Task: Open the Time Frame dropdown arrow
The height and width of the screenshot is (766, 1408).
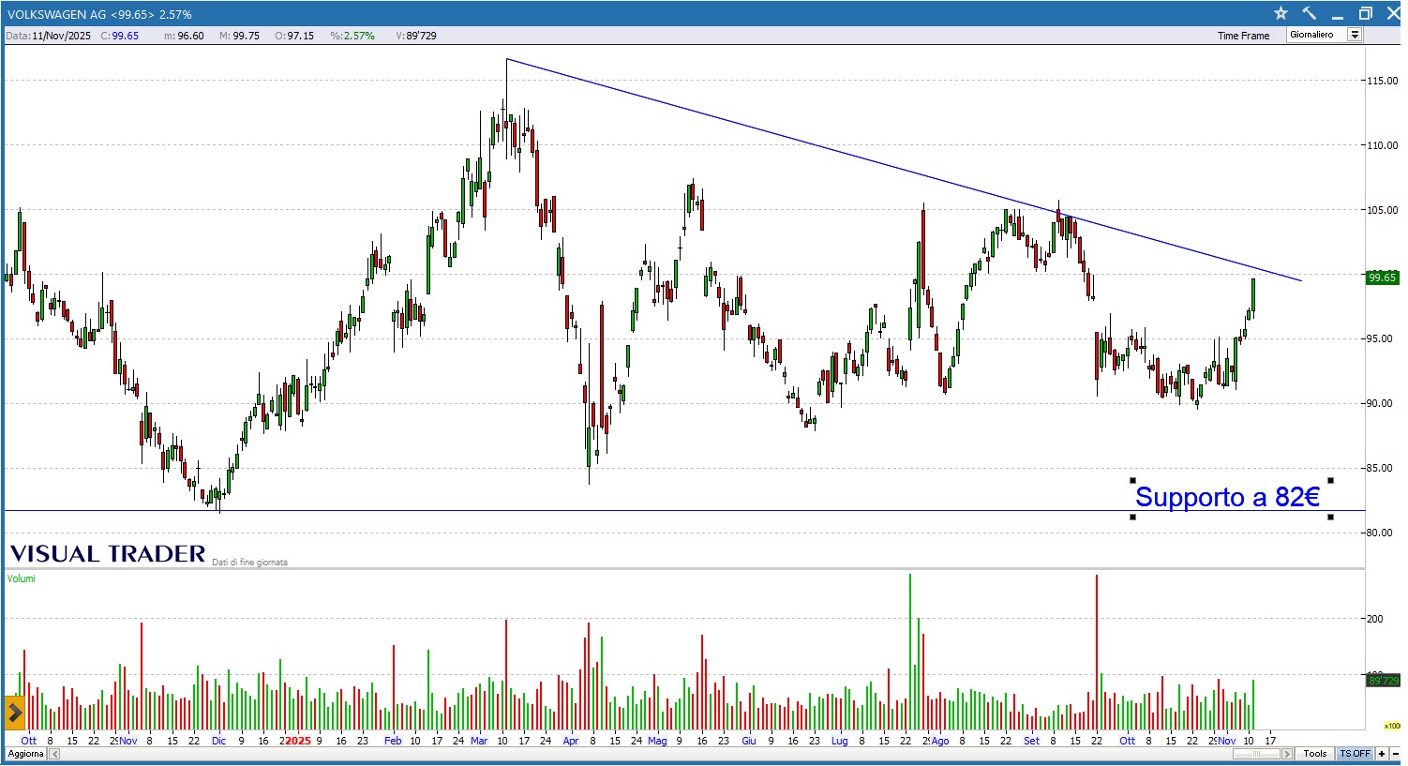Action: tap(1355, 35)
